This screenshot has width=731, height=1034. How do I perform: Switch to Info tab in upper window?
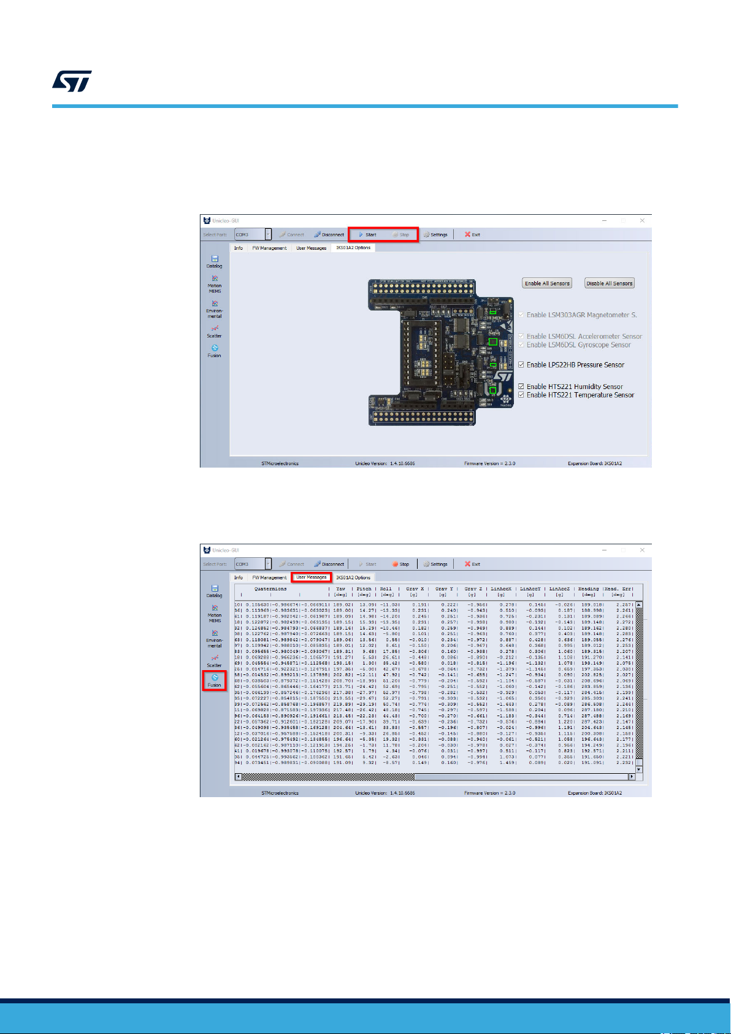239,248
